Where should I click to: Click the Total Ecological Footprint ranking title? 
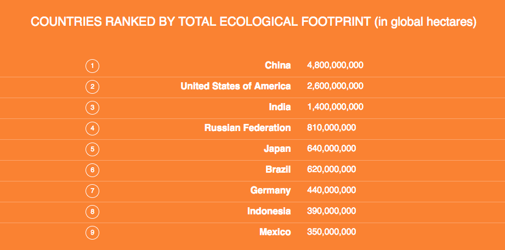(253, 22)
